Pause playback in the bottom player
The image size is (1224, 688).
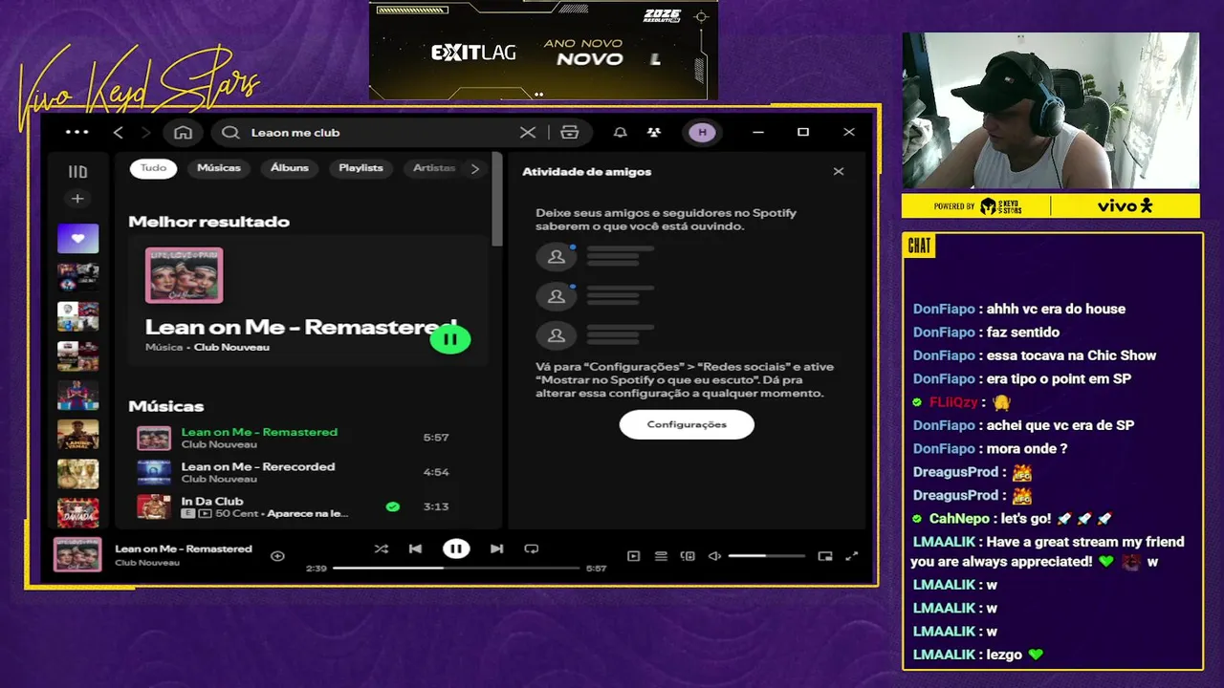(x=456, y=548)
